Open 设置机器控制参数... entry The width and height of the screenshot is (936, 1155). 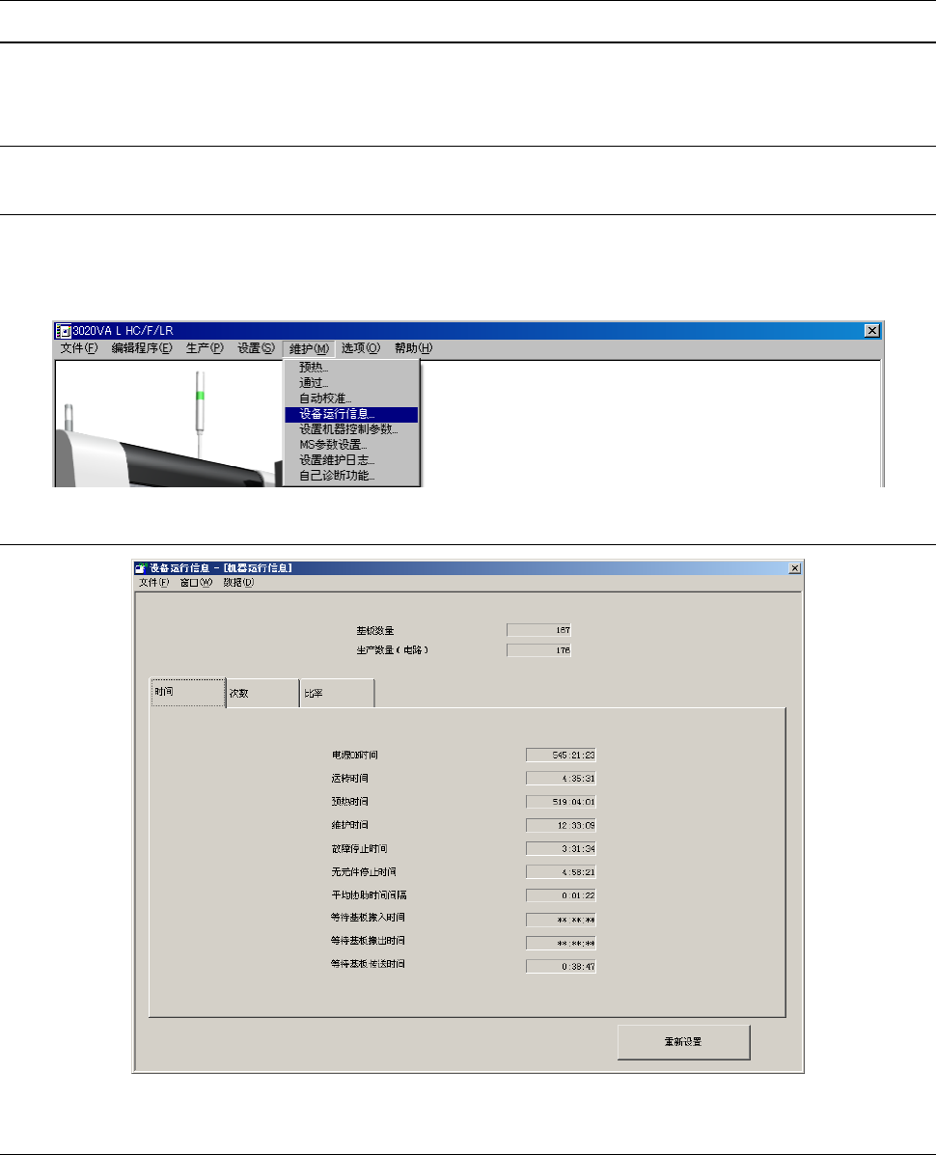pos(351,429)
